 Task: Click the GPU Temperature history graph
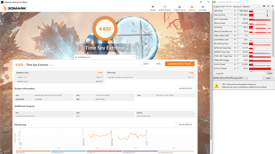point(260,19)
